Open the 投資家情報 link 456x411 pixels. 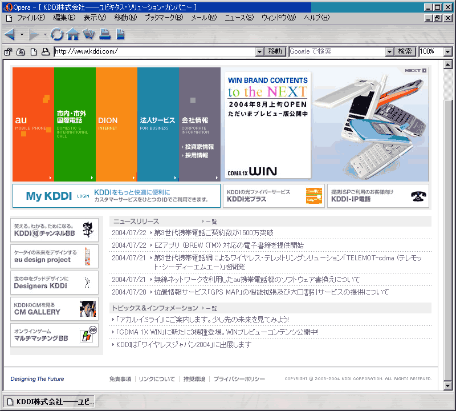pos(199,147)
